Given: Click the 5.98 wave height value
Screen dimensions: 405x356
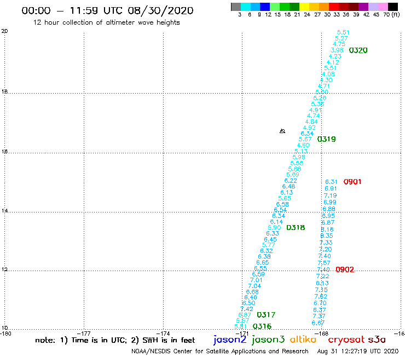Looking at the screenshot, I should (299, 157).
